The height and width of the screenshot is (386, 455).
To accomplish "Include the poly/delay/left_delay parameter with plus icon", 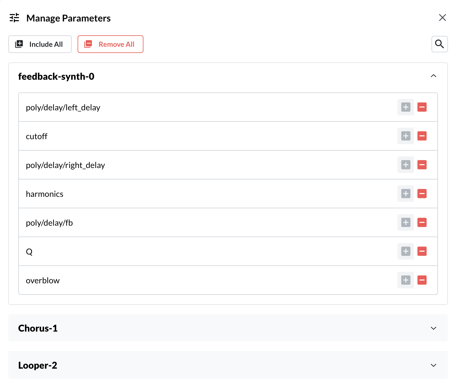I will 406,107.
